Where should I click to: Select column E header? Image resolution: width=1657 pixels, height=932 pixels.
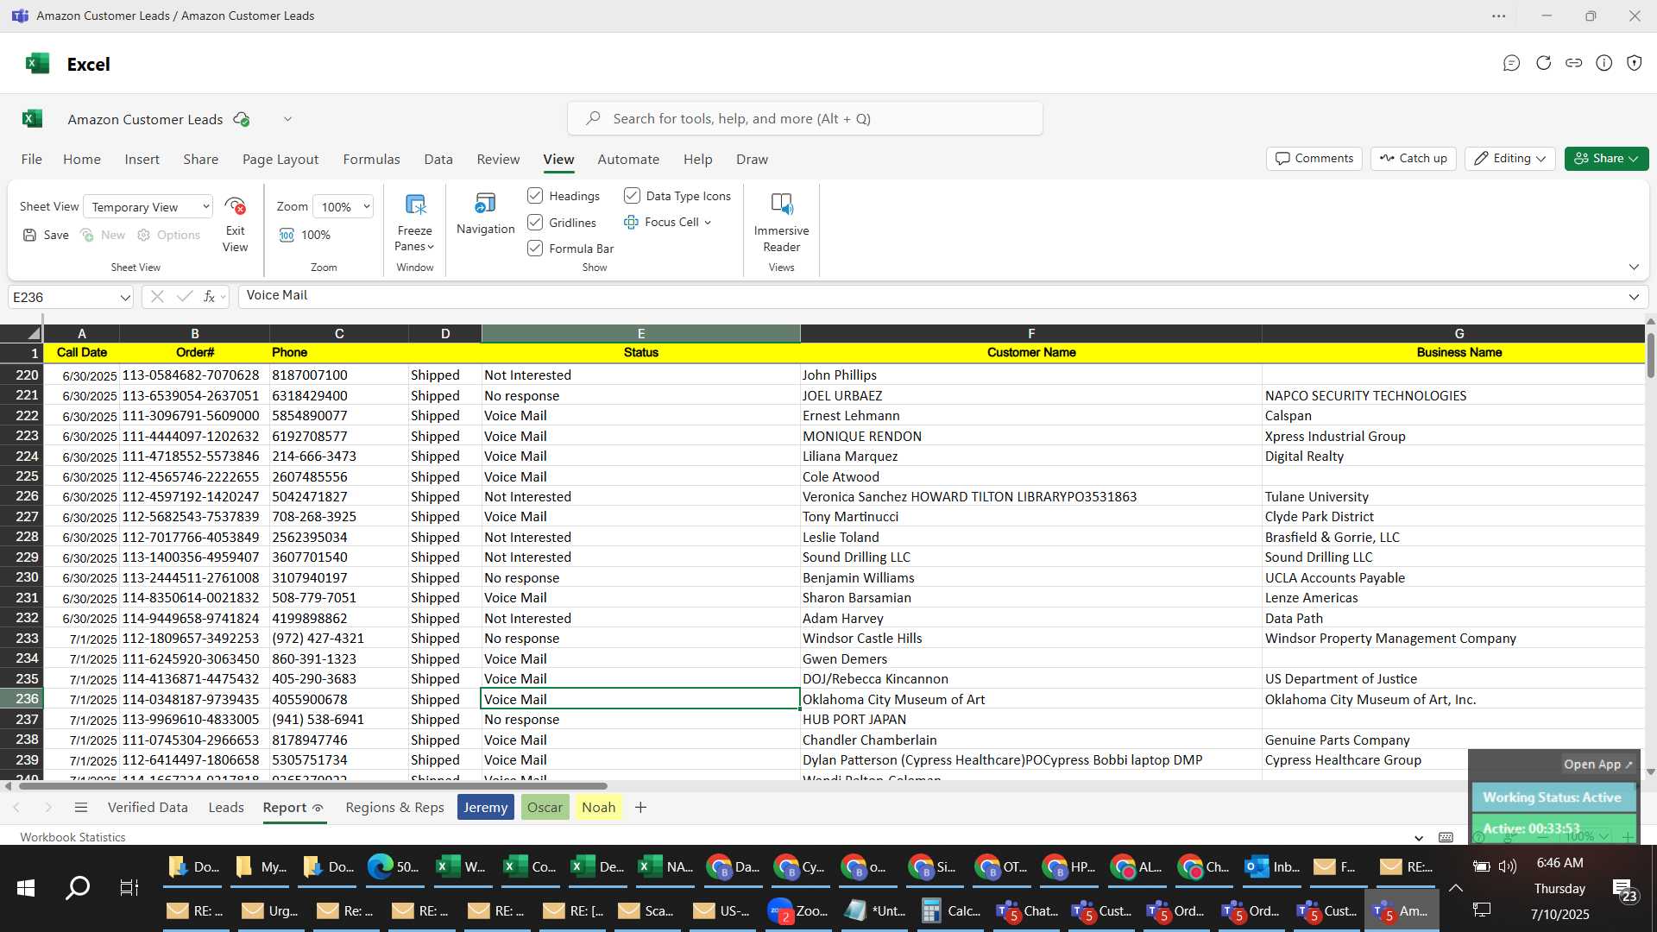point(640,333)
